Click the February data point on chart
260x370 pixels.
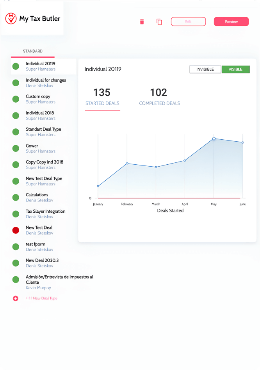(127, 163)
